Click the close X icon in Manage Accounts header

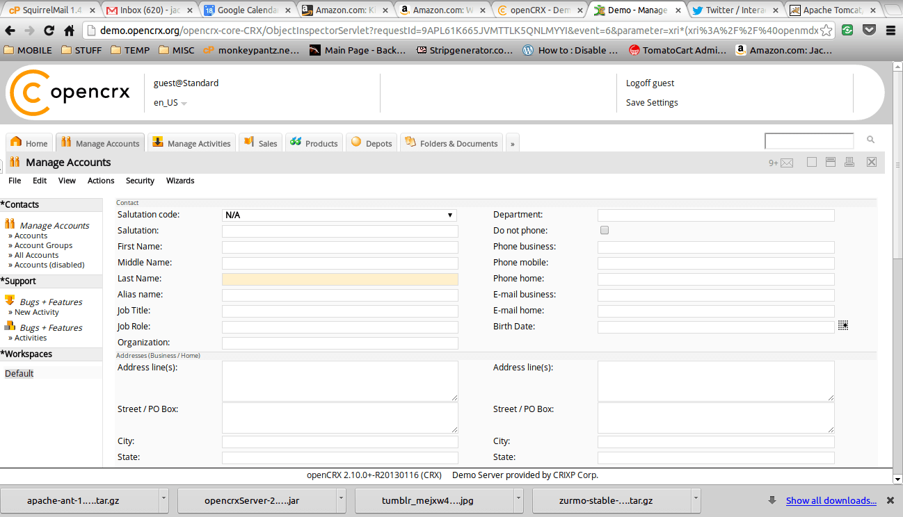(871, 163)
